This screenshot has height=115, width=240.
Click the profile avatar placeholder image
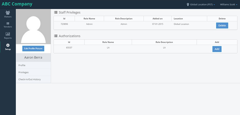33,27
